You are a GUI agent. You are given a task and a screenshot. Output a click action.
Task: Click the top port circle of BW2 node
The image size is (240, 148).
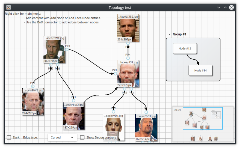[x=33, y=86]
